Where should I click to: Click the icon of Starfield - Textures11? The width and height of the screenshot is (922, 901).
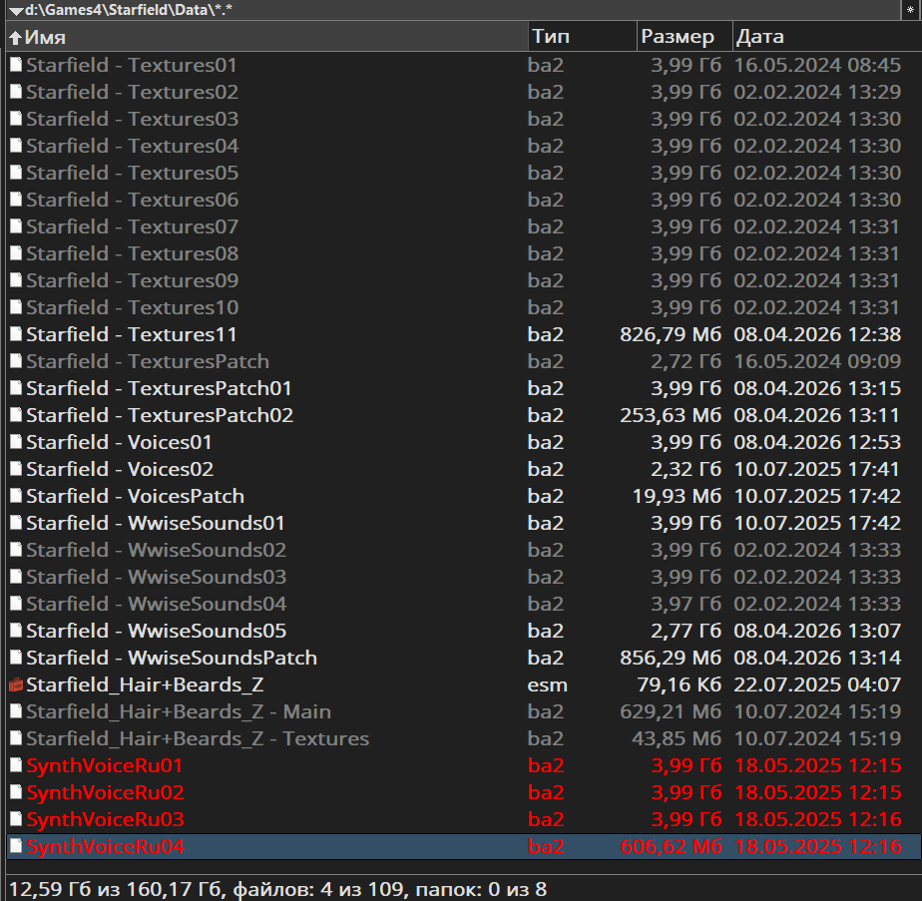coord(16,335)
